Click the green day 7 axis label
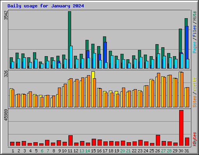 48,151
